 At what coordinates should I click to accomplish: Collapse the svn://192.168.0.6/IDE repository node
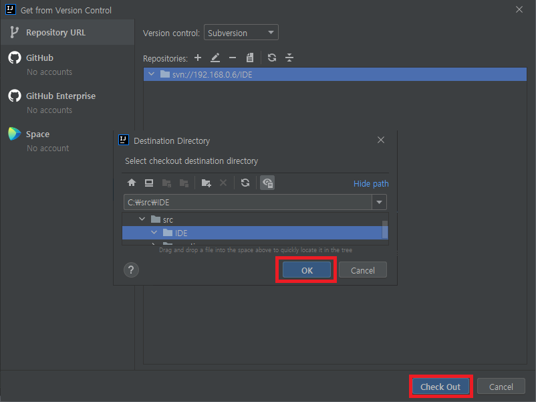(152, 74)
